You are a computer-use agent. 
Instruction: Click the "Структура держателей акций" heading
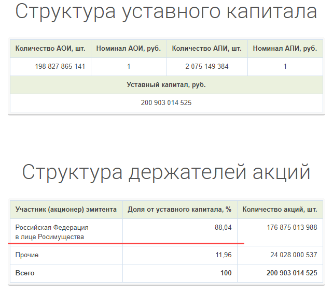click(x=166, y=172)
